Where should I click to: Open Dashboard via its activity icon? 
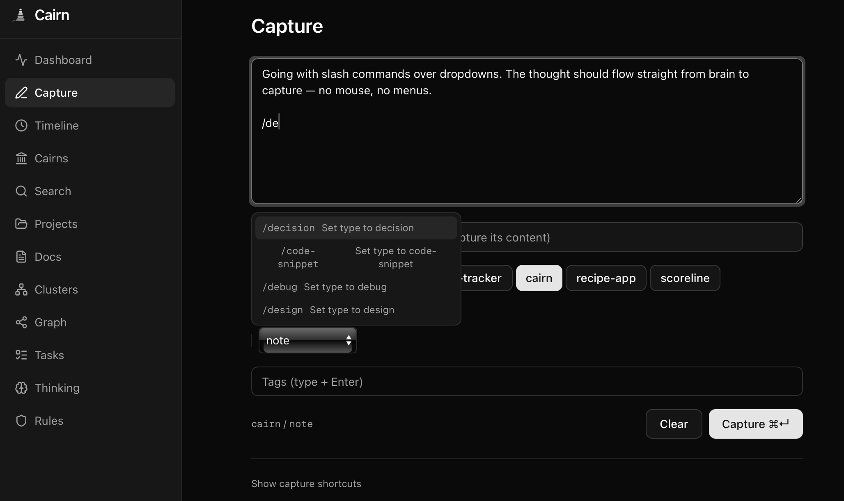(x=22, y=60)
